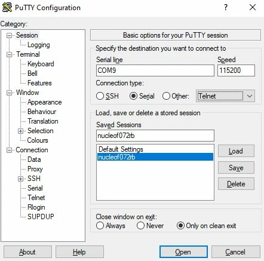
Task: Open the Keyboard settings page
Action: pyautogui.click(x=41, y=64)
